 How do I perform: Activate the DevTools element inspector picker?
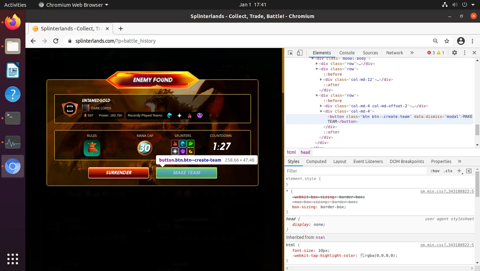point(291,53)
